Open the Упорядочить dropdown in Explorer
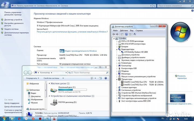Image resolution: width=194 pixels, height=121 pixels. pyautogui.click(x=32, y=78)
